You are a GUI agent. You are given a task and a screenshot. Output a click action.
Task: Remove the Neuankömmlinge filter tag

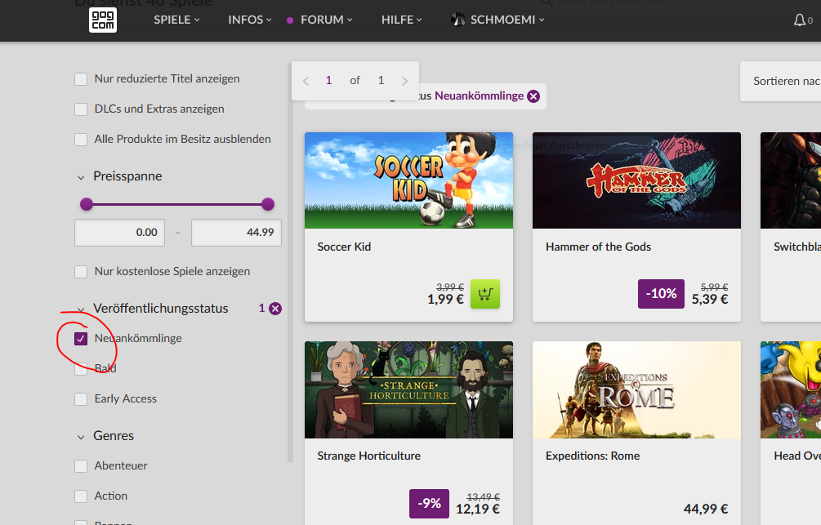533,96
